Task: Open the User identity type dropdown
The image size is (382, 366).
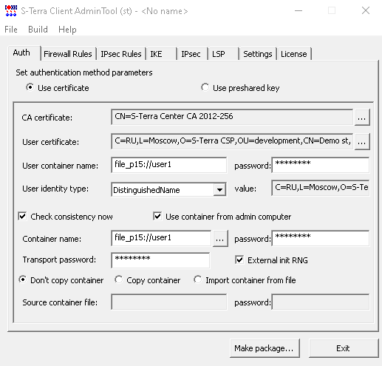Action: click(219, 190)
